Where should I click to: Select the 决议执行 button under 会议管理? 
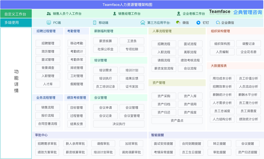(119, 124)
